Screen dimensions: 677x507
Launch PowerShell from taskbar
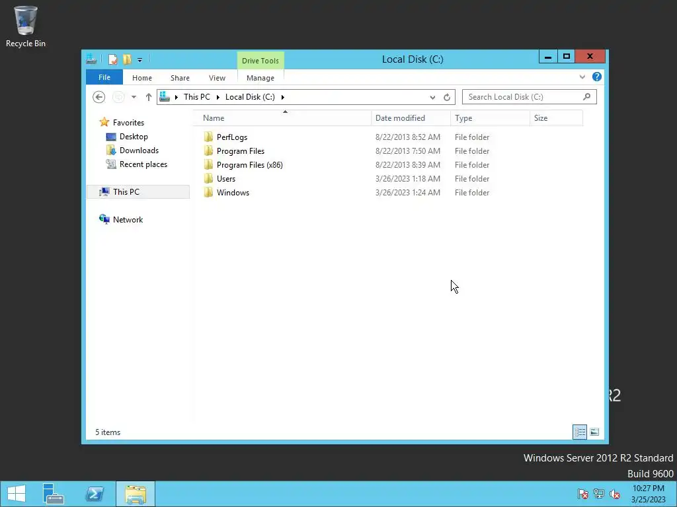(x=95, y=494)
